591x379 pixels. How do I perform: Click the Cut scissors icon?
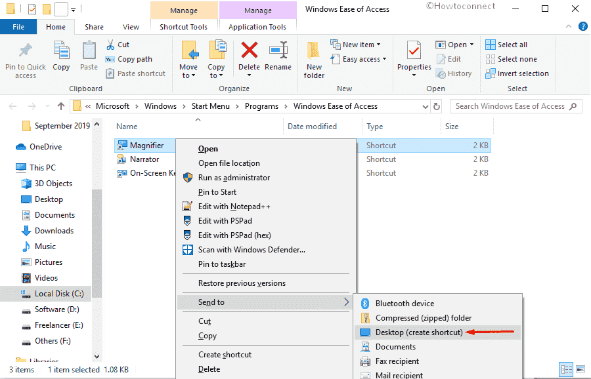pos(110,45)
